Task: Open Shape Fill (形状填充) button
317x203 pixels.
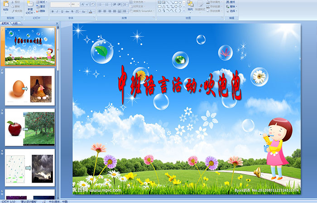Action: point(214,2)
